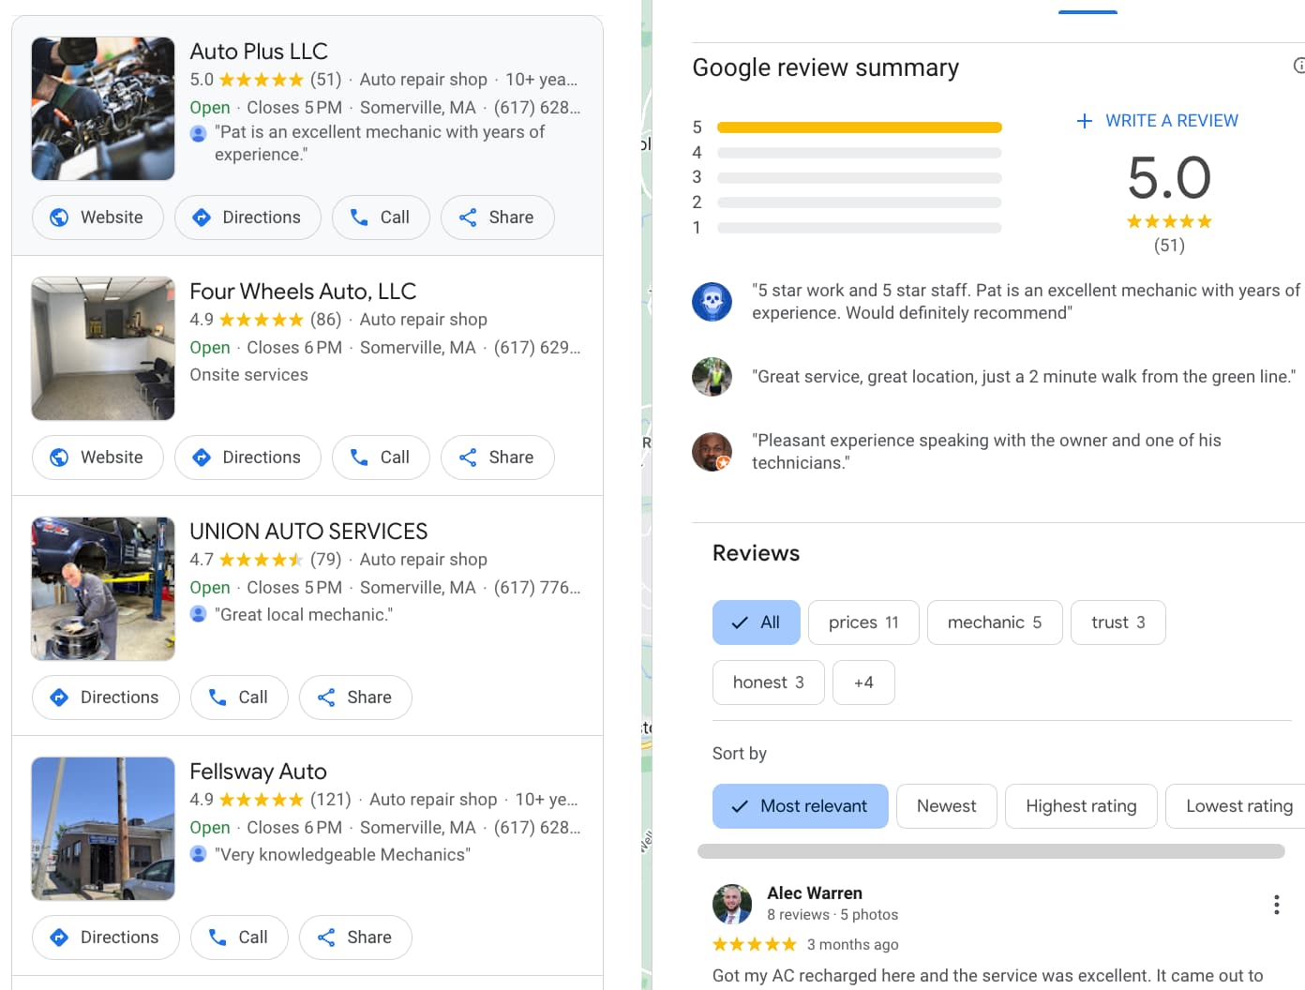Click the 5-star rating bar
Image resolution: width=1305 pixels, height=990 pixels.
tap(860, 127)
